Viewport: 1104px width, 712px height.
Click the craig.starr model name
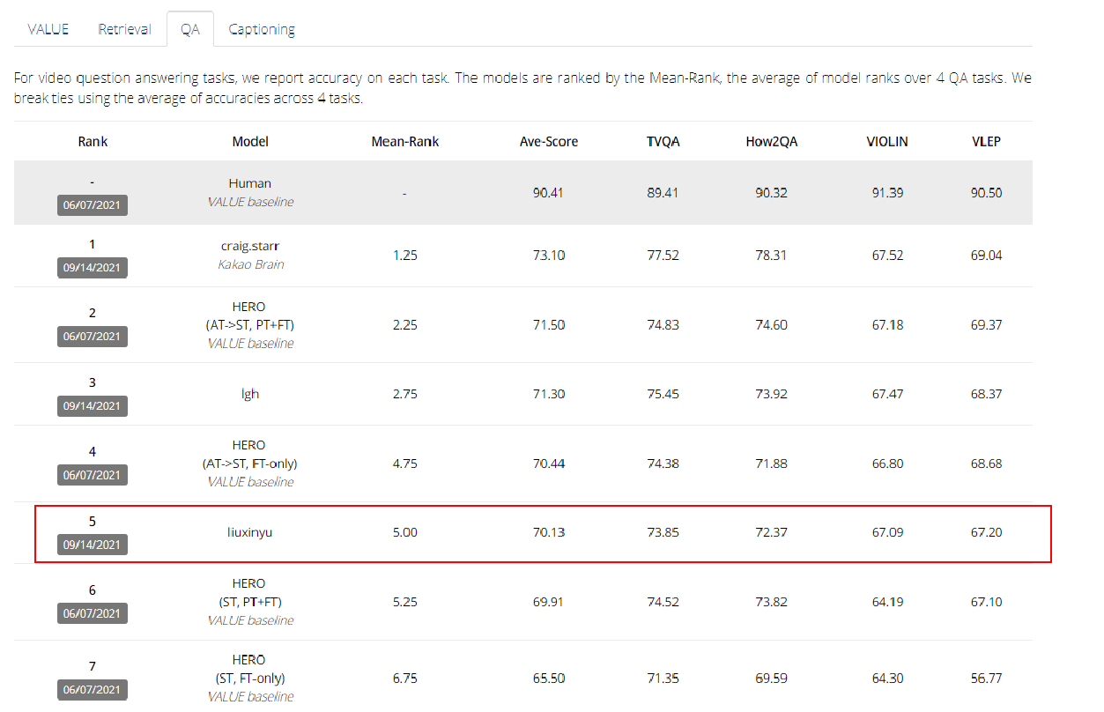click(250, 247)
